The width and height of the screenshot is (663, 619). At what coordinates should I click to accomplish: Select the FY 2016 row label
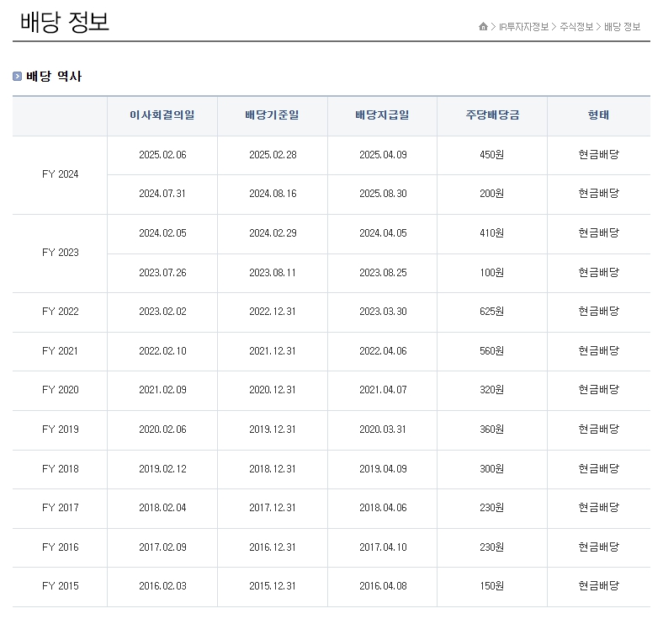click(60, 547)
